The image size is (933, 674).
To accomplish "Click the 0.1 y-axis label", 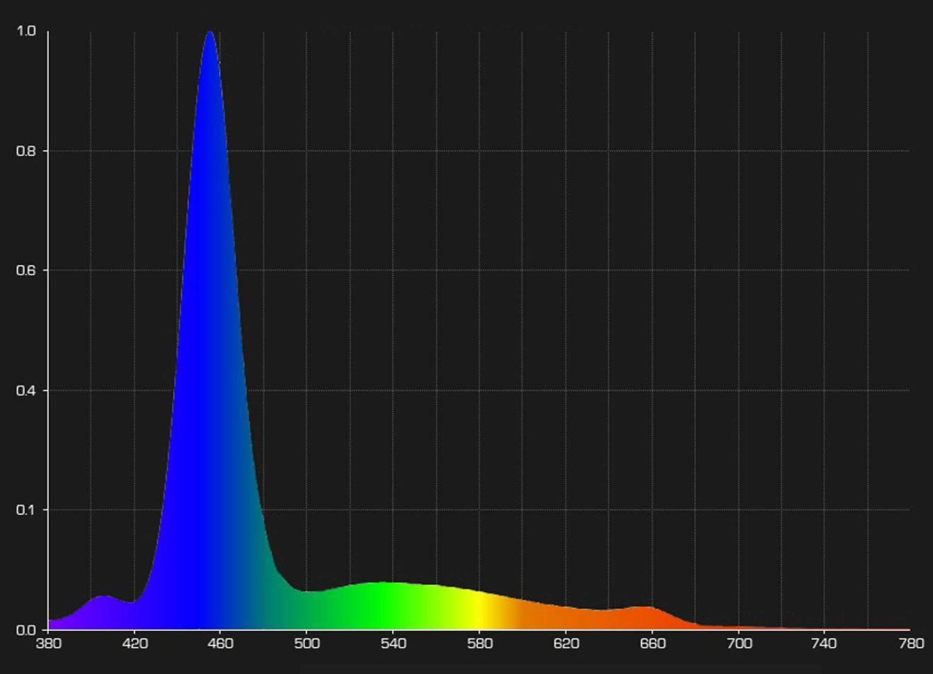I will (x=26, y=510).
